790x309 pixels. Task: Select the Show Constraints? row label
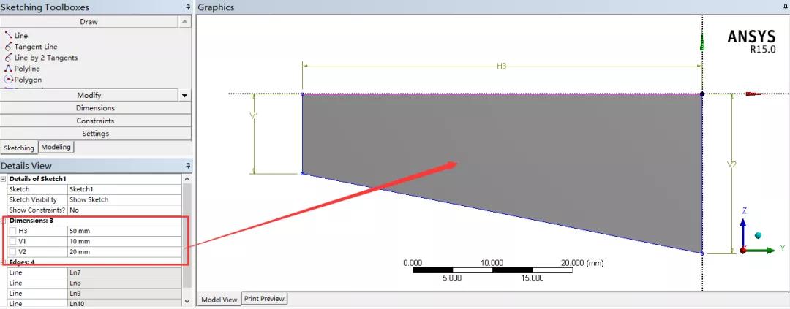37,210
